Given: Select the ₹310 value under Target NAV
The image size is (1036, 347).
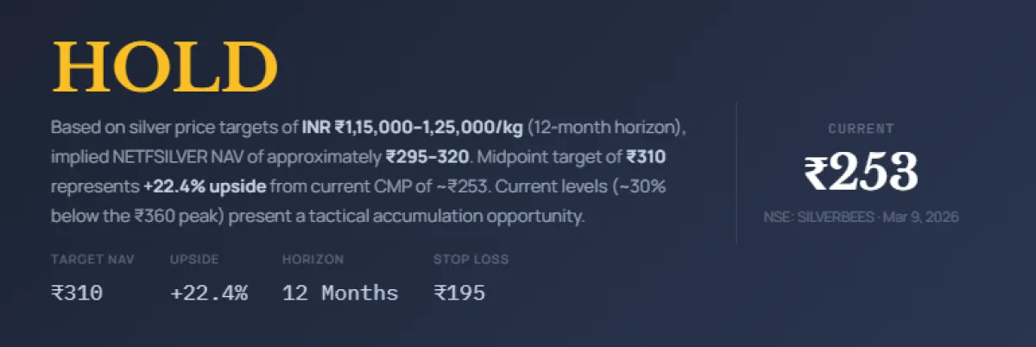Looking at the screenshot, I should pyautogui.click(x=77, y=293).
